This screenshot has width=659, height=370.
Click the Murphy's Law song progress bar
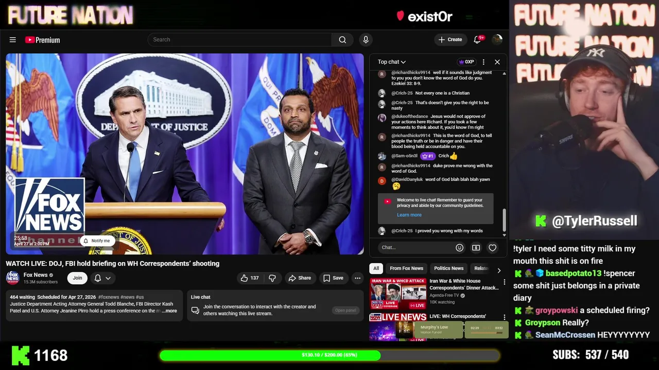(486, 332)
